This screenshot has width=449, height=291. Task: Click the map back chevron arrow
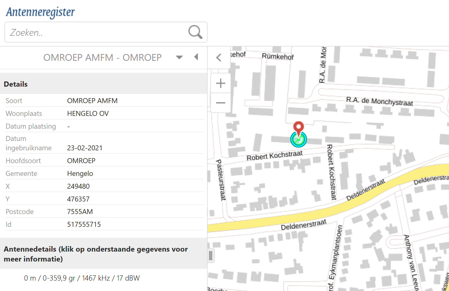(x=219, y=58)
